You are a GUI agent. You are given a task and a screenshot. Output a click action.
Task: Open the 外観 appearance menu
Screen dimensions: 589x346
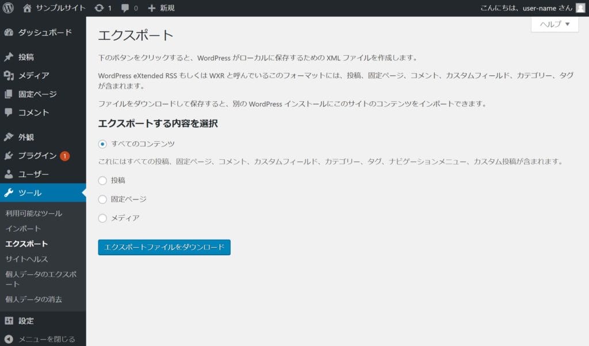(x=26, y=137)
